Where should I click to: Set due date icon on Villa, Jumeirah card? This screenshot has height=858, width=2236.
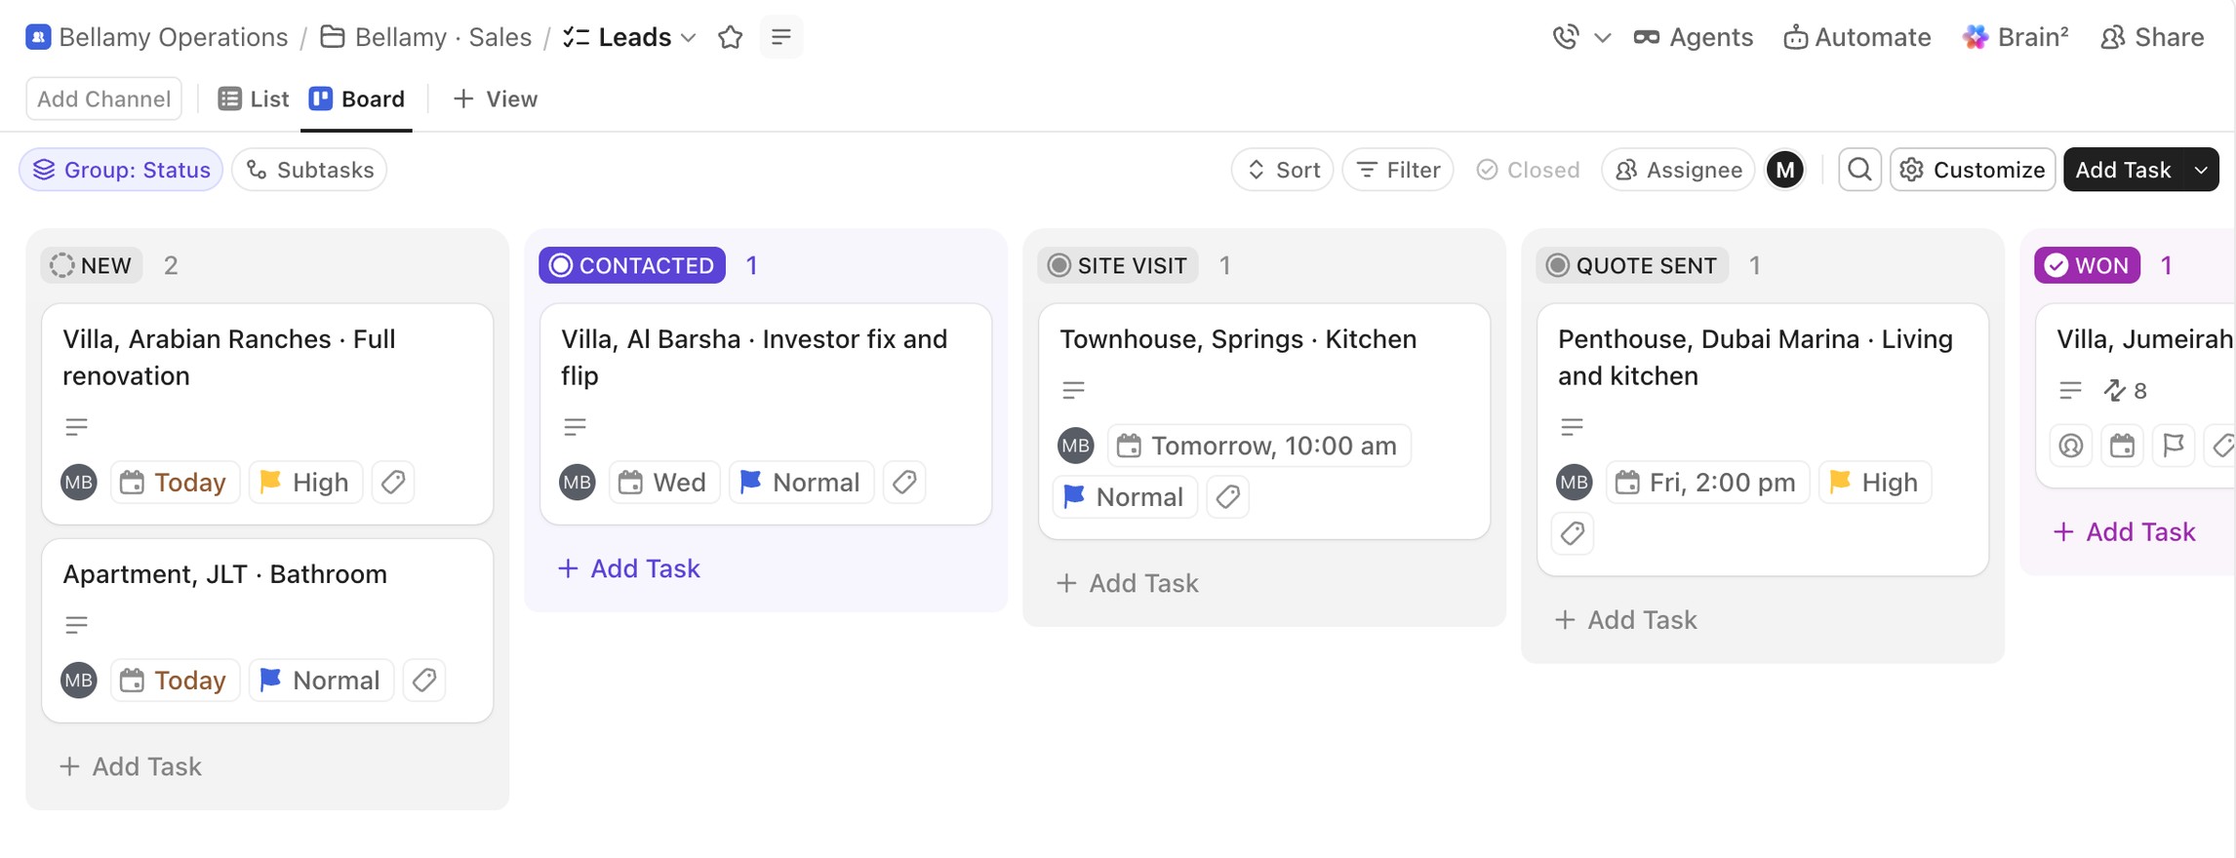[2122, 446]
